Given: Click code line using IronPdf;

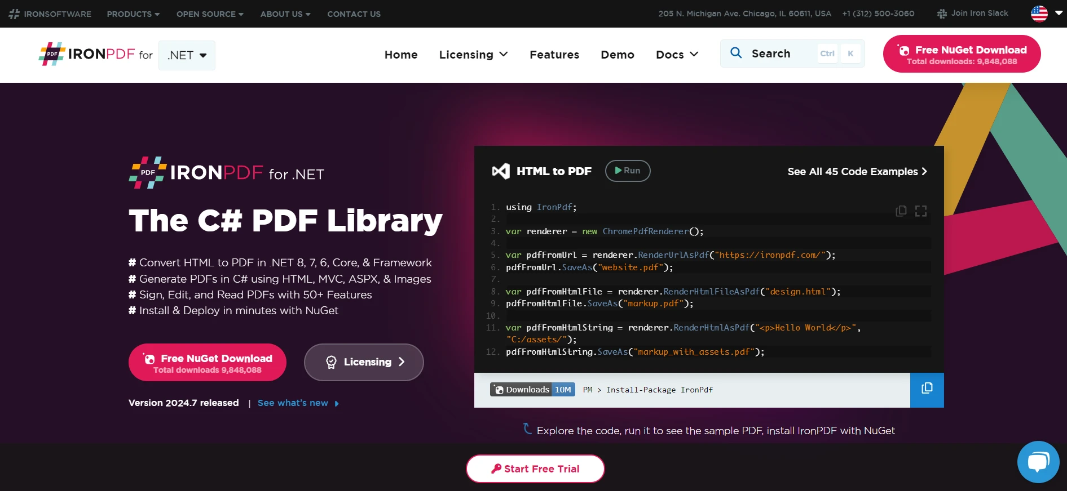Looking at the screenshot, I should (541, 207).
